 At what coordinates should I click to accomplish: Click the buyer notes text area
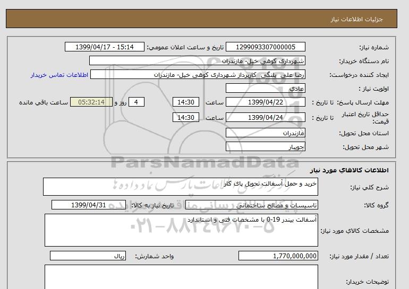181,277
